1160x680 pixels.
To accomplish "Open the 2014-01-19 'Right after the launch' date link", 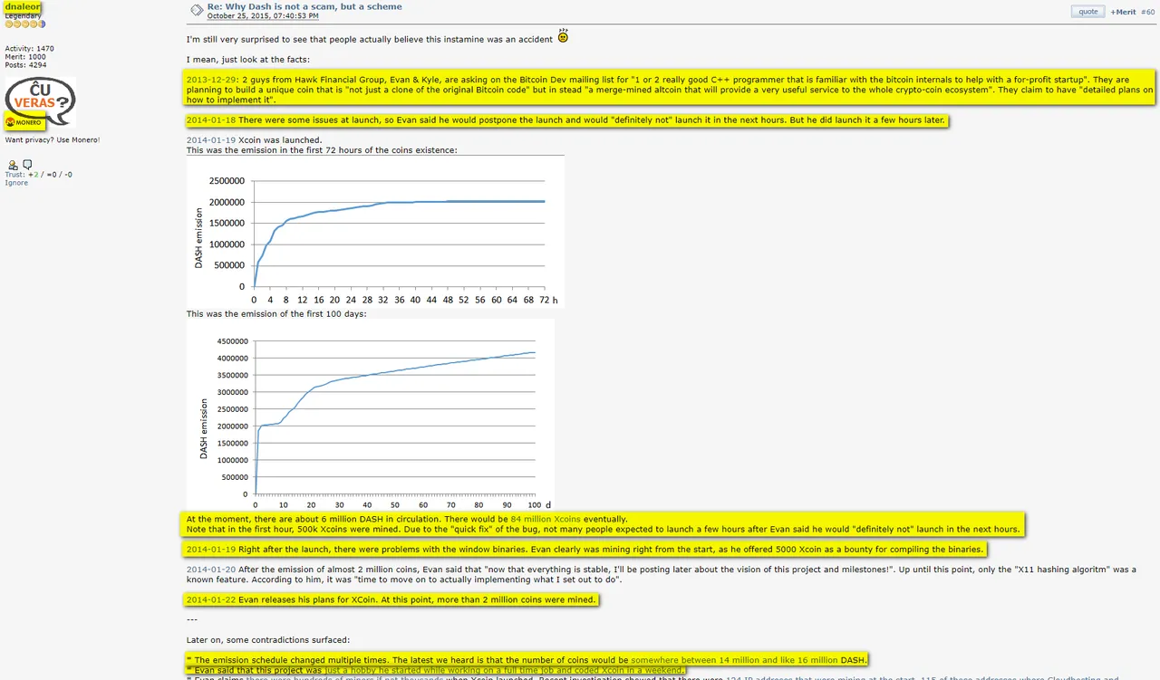I will [x=211, y=550].
